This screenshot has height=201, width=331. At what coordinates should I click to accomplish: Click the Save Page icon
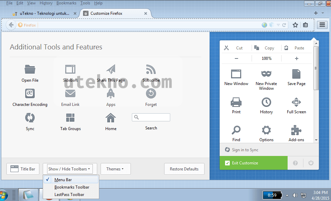click(296, 74)
